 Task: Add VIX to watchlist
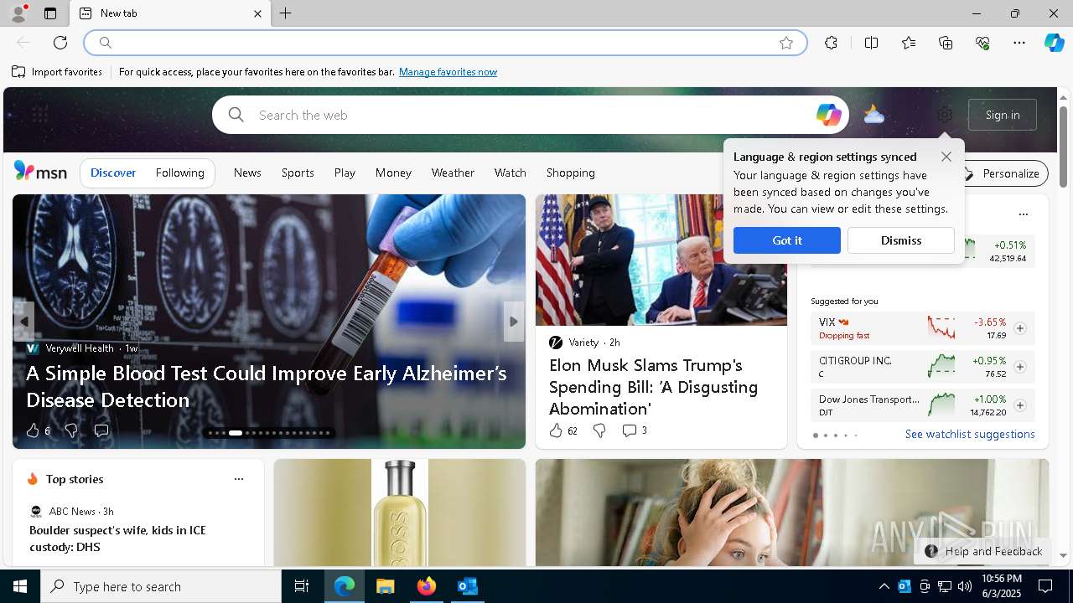click(x=1020, y=328)
